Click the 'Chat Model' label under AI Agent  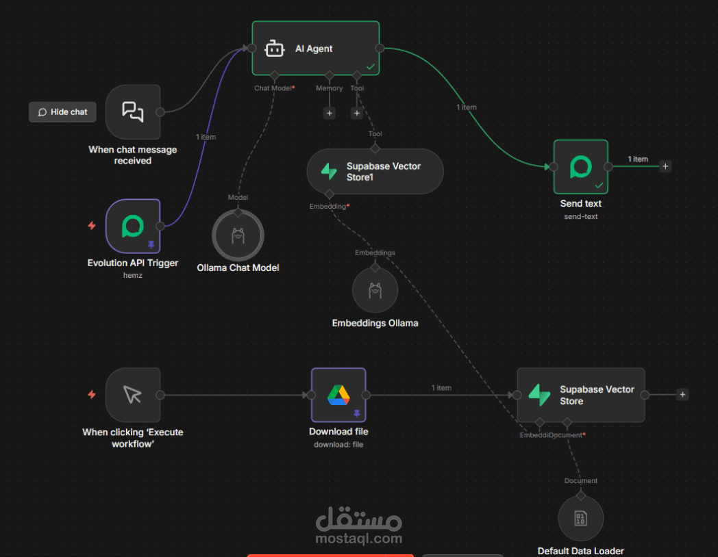tap(274, 88)
